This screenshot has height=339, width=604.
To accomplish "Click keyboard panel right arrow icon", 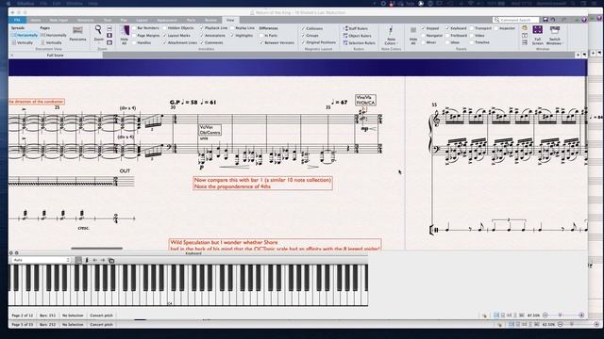I will click(103, 260).
